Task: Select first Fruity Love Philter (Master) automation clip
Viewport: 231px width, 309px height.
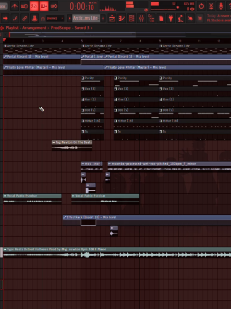Action: pyautogui.click(x=53, y=70)
